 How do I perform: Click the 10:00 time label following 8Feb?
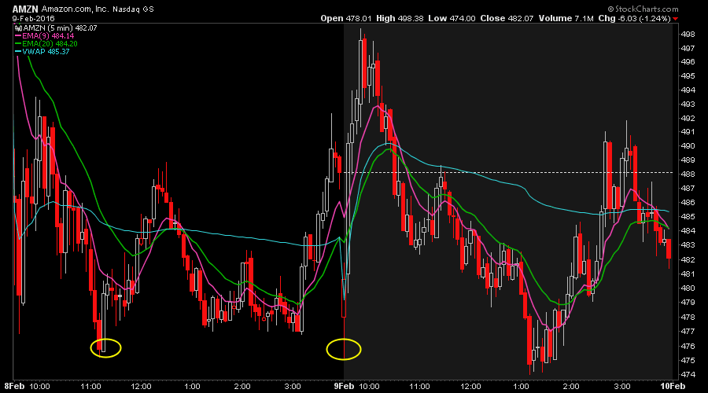[x=40, y=387]
